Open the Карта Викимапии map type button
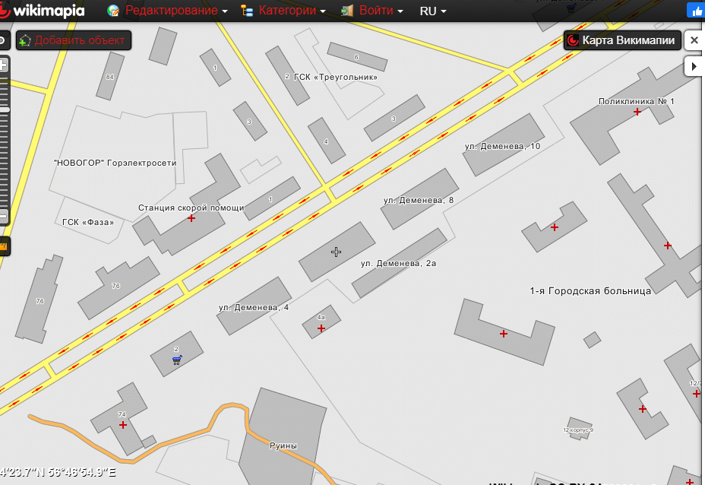Viewport: 705px width, 485px height. 621,40
